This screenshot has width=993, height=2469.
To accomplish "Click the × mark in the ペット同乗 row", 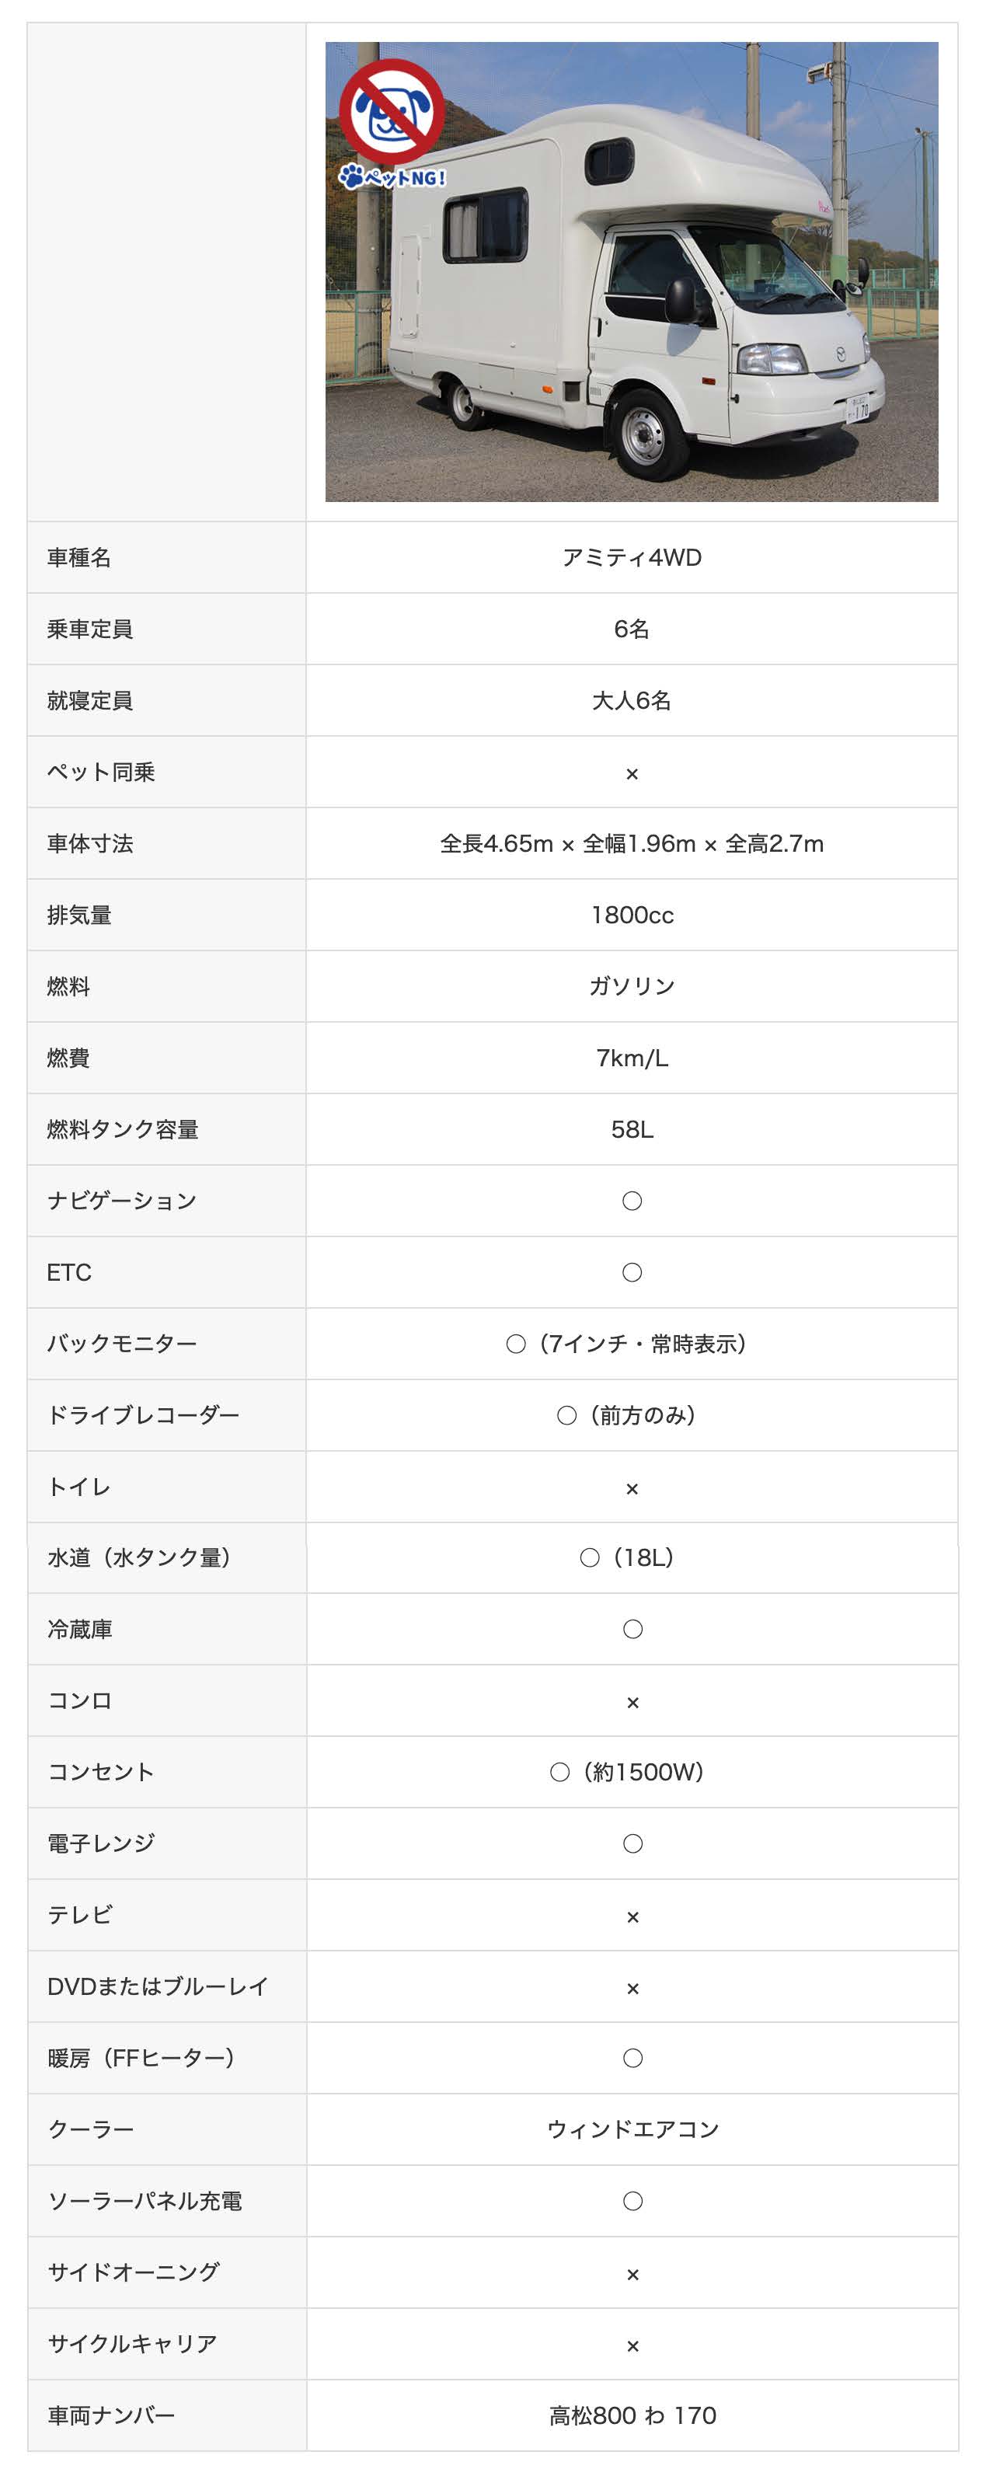I will coord(632,773).
